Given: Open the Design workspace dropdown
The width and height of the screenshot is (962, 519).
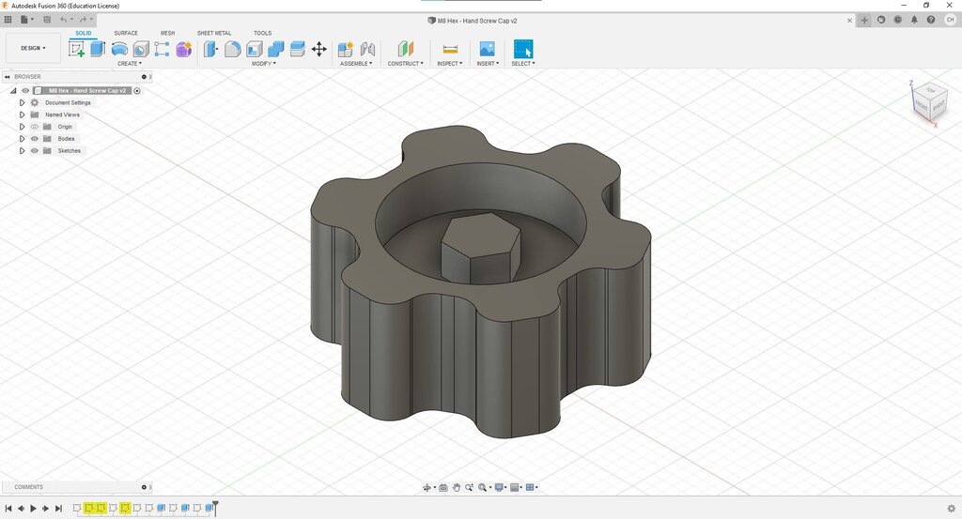Looking at the screenshot, I should coord(33,48).
